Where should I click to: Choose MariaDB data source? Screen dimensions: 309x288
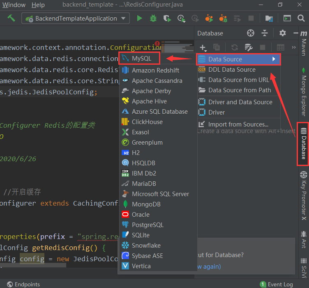[x=158, y=184]
